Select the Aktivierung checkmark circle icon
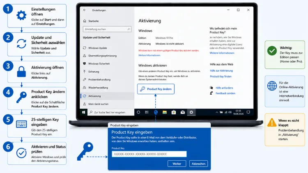Viewport: 308px width, 173px height. click(85, 96)
